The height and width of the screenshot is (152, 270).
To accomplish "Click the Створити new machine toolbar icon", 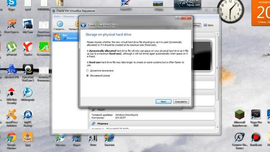I will pyautogui.click(x=60, y=25).
